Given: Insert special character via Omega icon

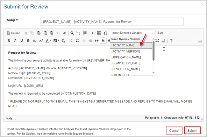Looking at the screenshot, I should (x=106, y=33).
